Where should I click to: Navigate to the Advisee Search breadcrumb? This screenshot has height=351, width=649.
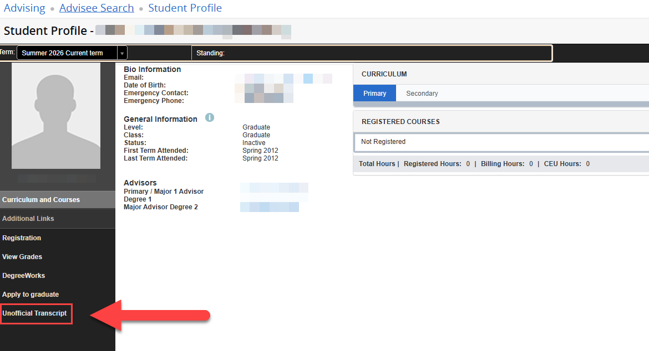point(97,8)
